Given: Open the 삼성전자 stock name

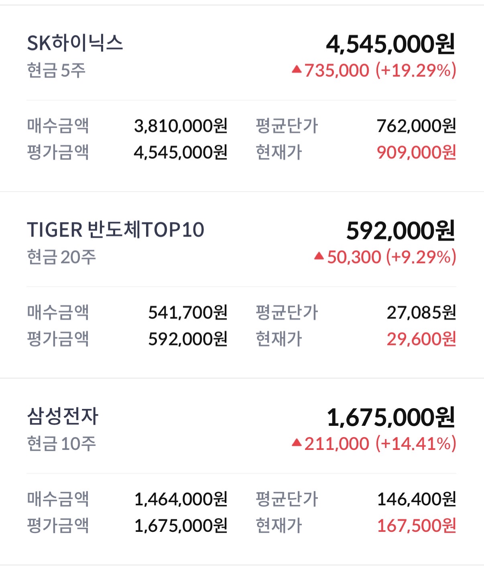Looking at the screenshot, I should pyautogui.click(x=63, y=416).
